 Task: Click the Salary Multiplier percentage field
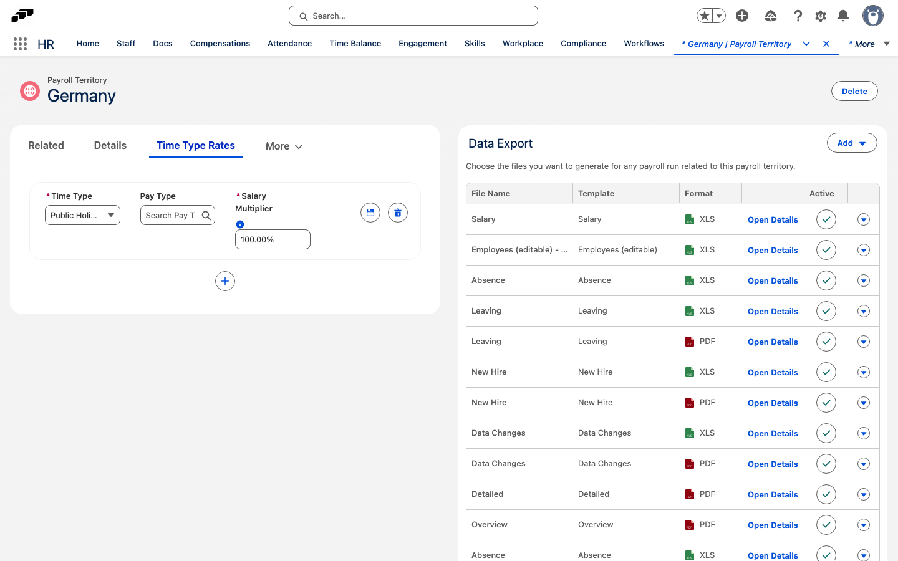[273, 239]
